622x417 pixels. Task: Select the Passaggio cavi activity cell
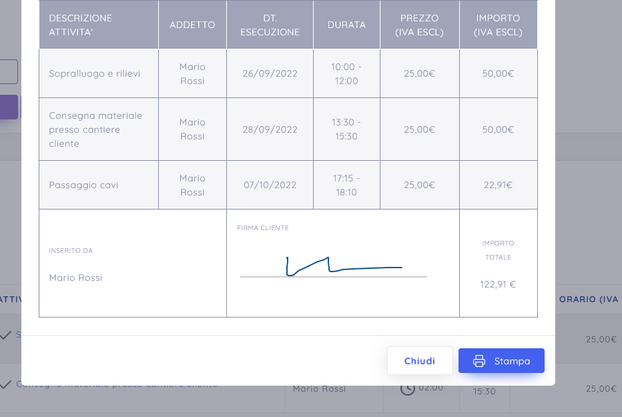click(99, 185)
